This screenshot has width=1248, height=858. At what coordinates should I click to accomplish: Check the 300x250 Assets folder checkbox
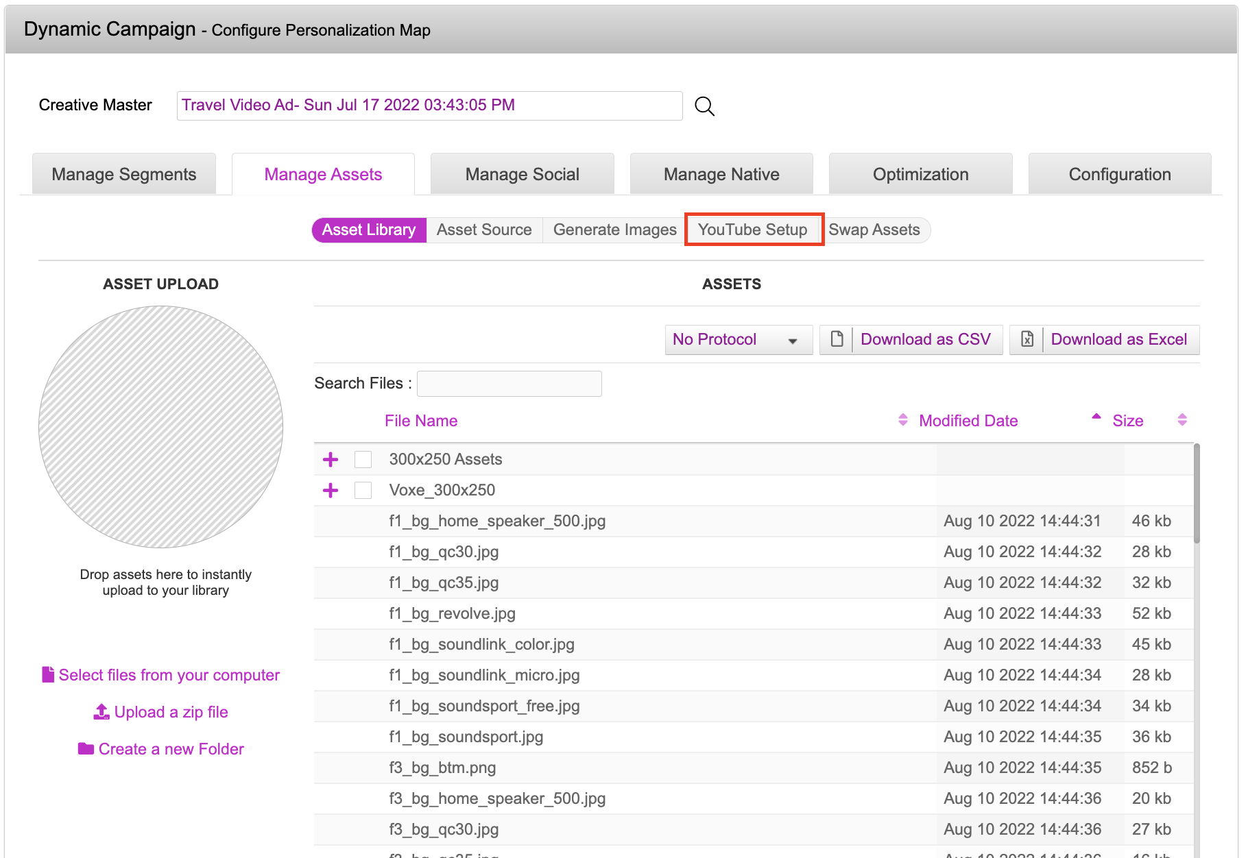[363, 459]
